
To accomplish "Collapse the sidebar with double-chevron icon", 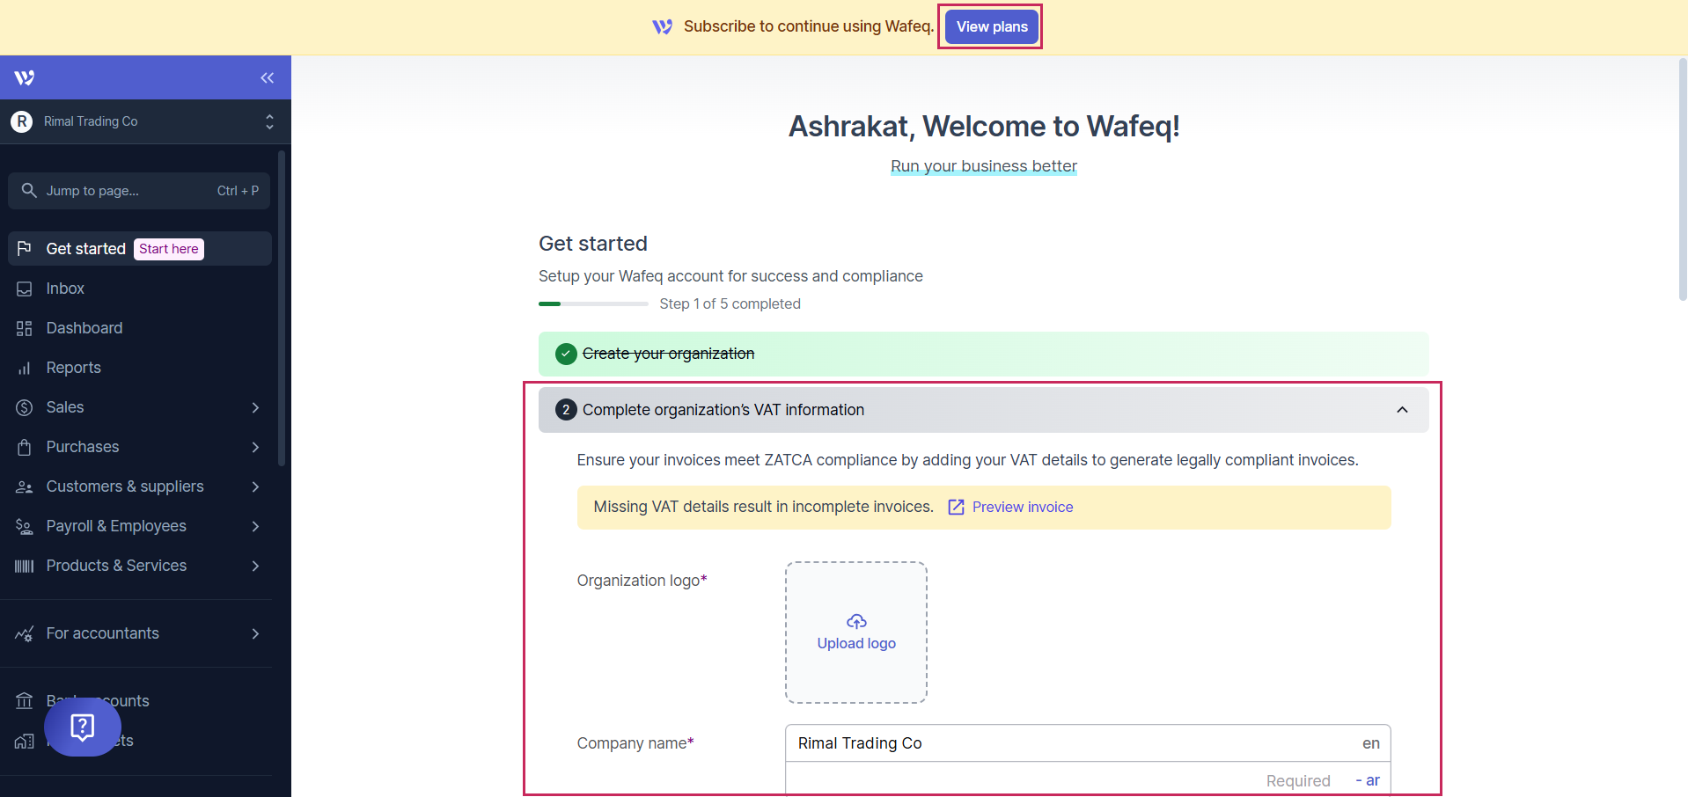I will 268,78.
